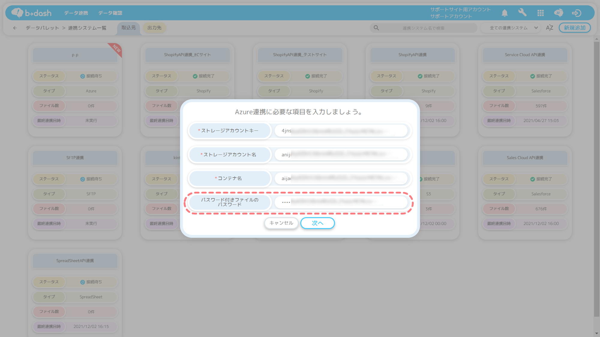Screen dimensions: 600x337
Task: Open the SpreadSheetAPI連携 card title
Action: (x=75, y=261)
